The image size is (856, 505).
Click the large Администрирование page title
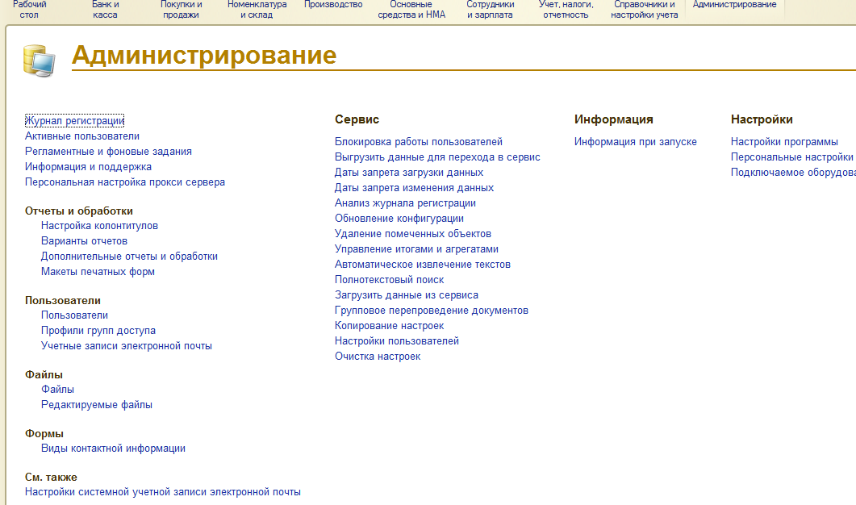tap(204, 55)
